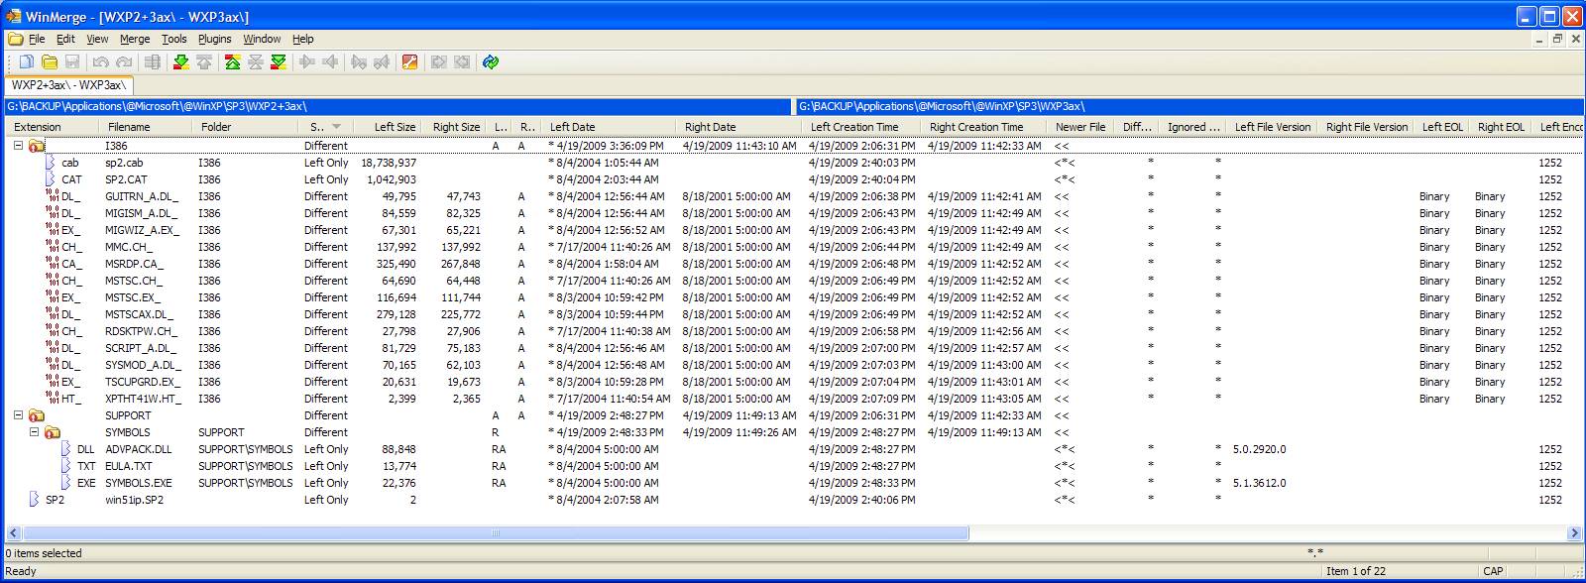
Task: Click the MDI document icon beside File
Action: 15,39
